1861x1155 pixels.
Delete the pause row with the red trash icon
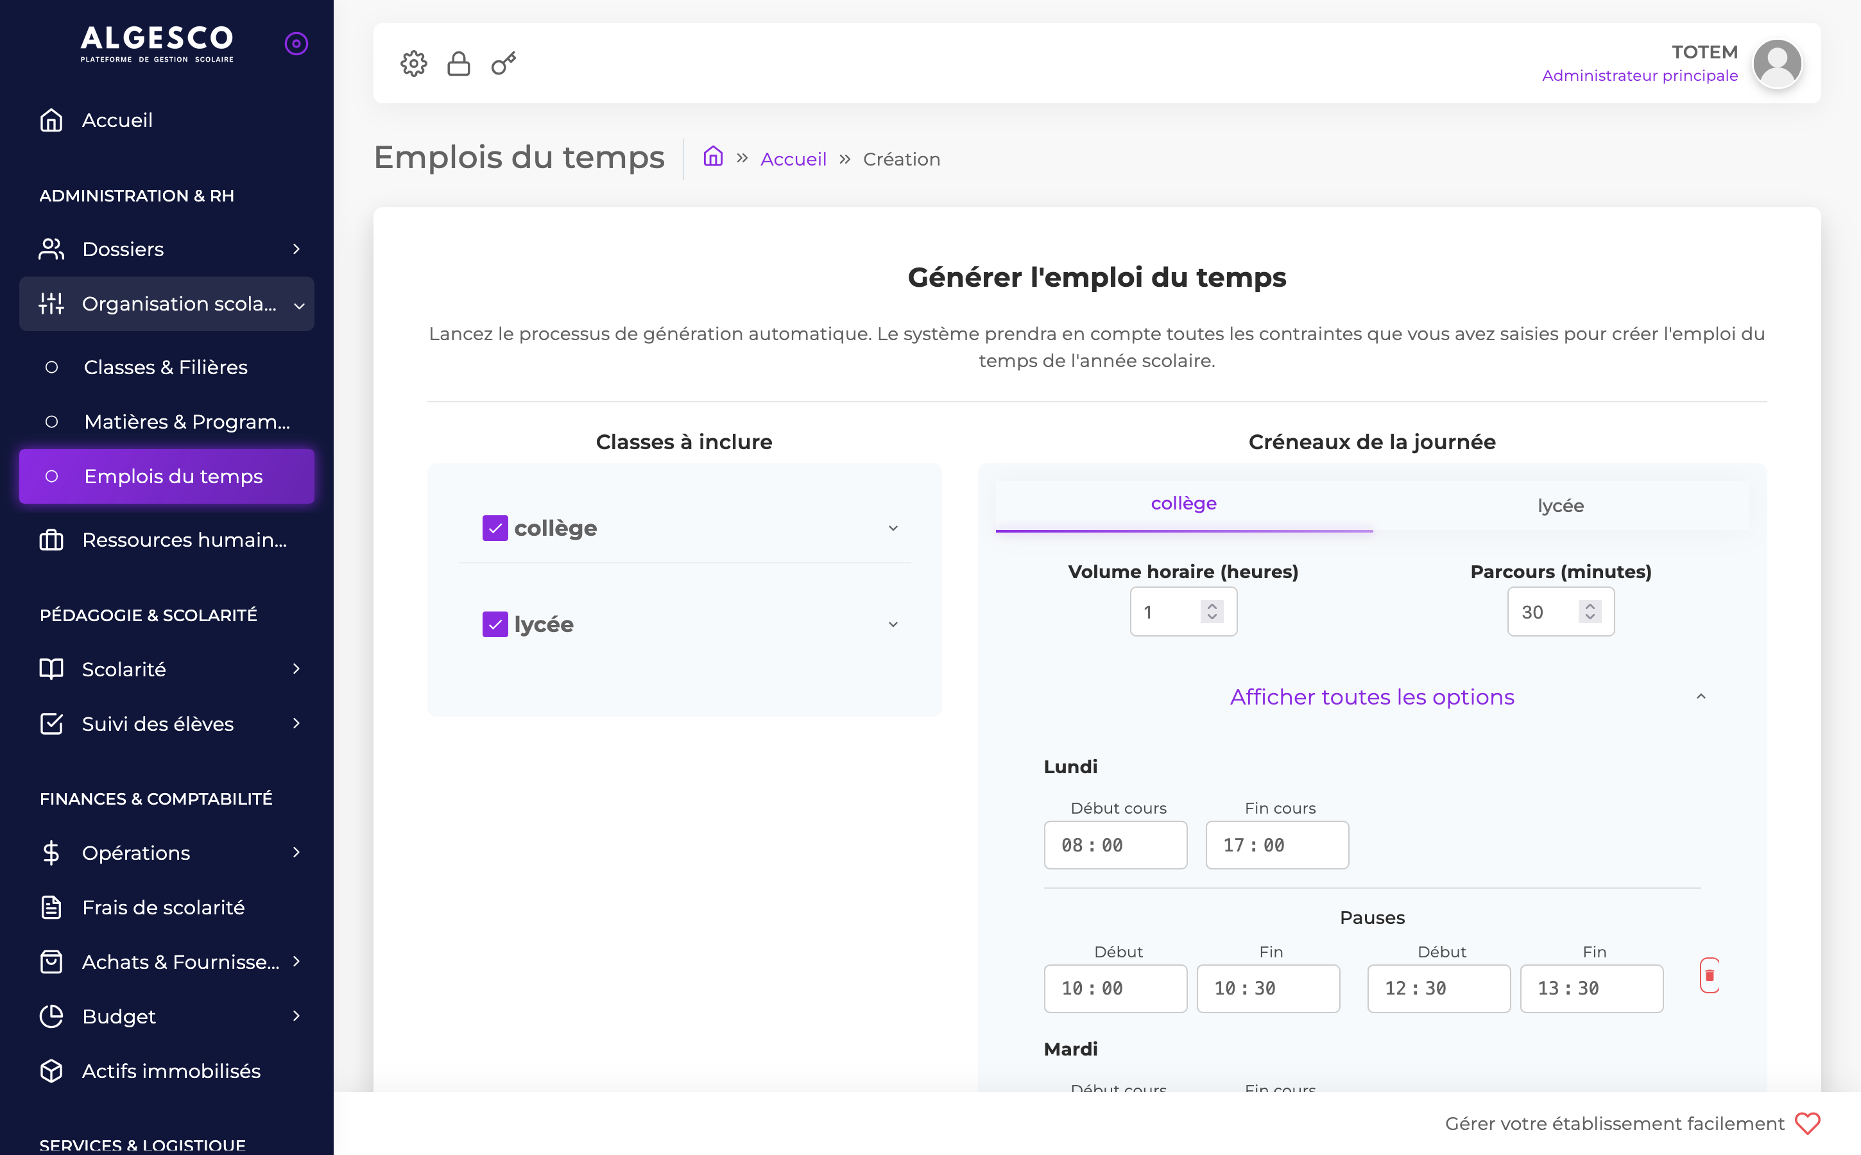(x=1709, y=975)
